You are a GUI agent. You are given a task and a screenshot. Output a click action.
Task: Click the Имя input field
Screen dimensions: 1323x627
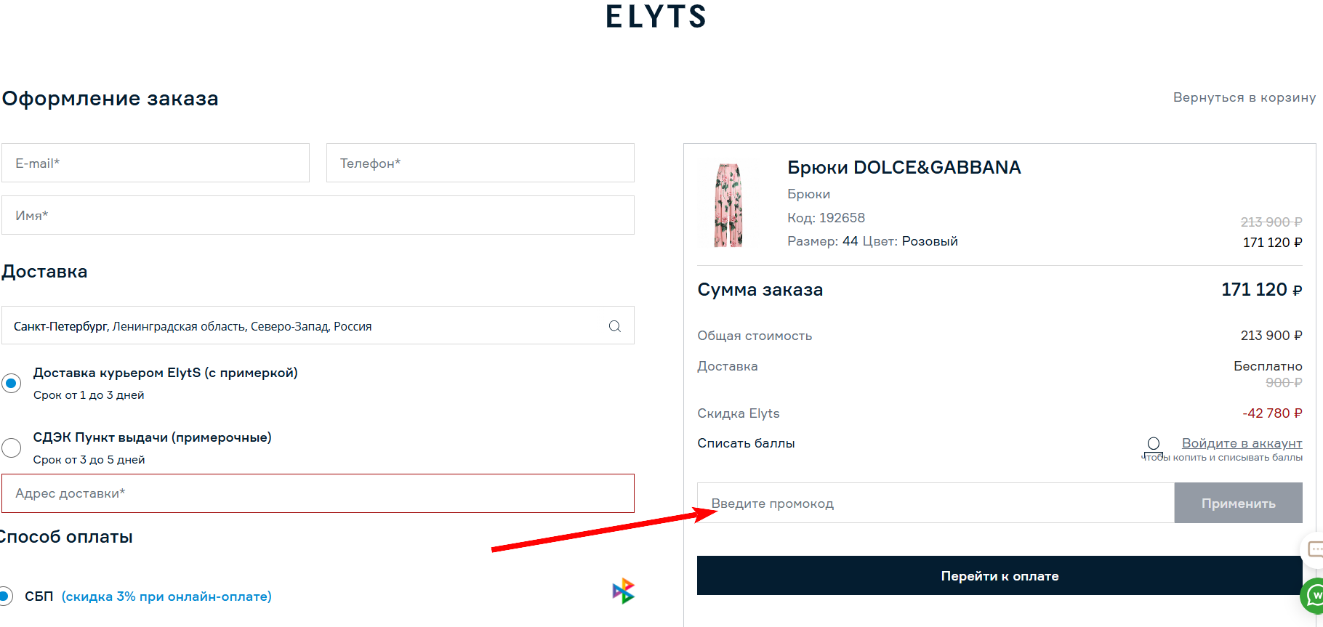click(318, 215)
